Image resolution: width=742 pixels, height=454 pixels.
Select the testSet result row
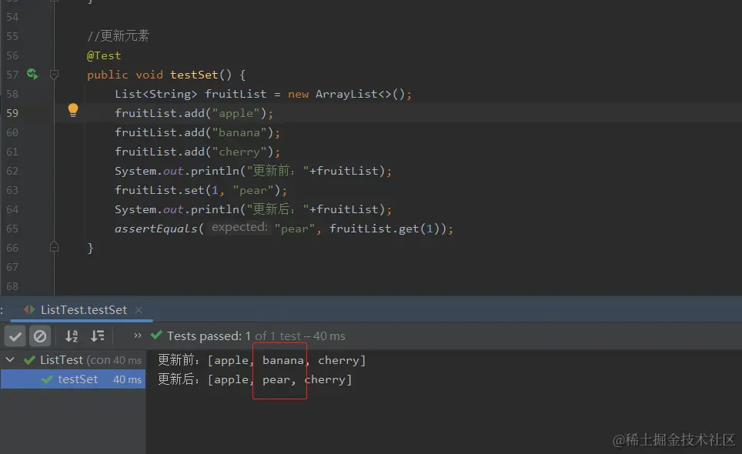pyautogui.click(x=73, y=379)
